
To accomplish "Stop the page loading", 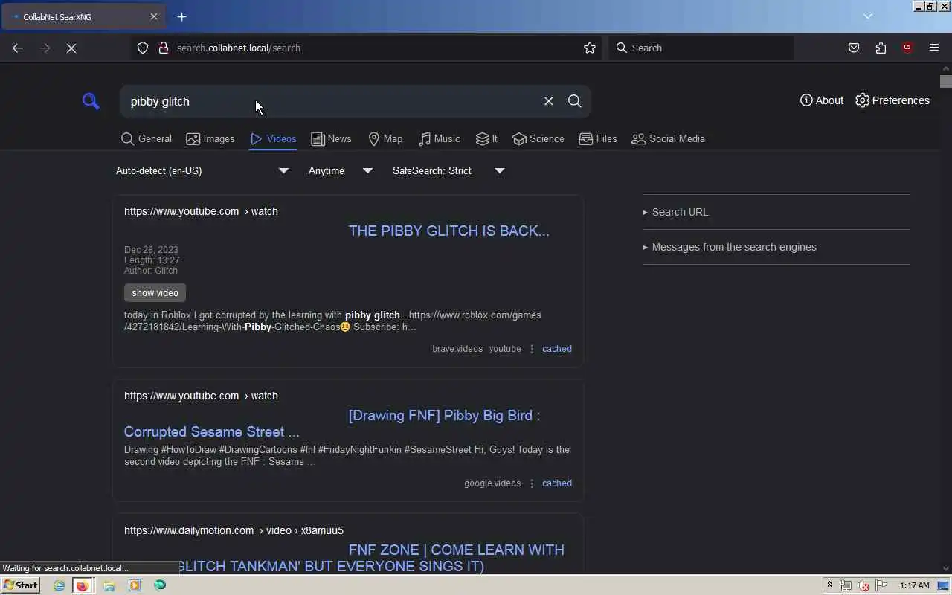I will click(71, 48).
